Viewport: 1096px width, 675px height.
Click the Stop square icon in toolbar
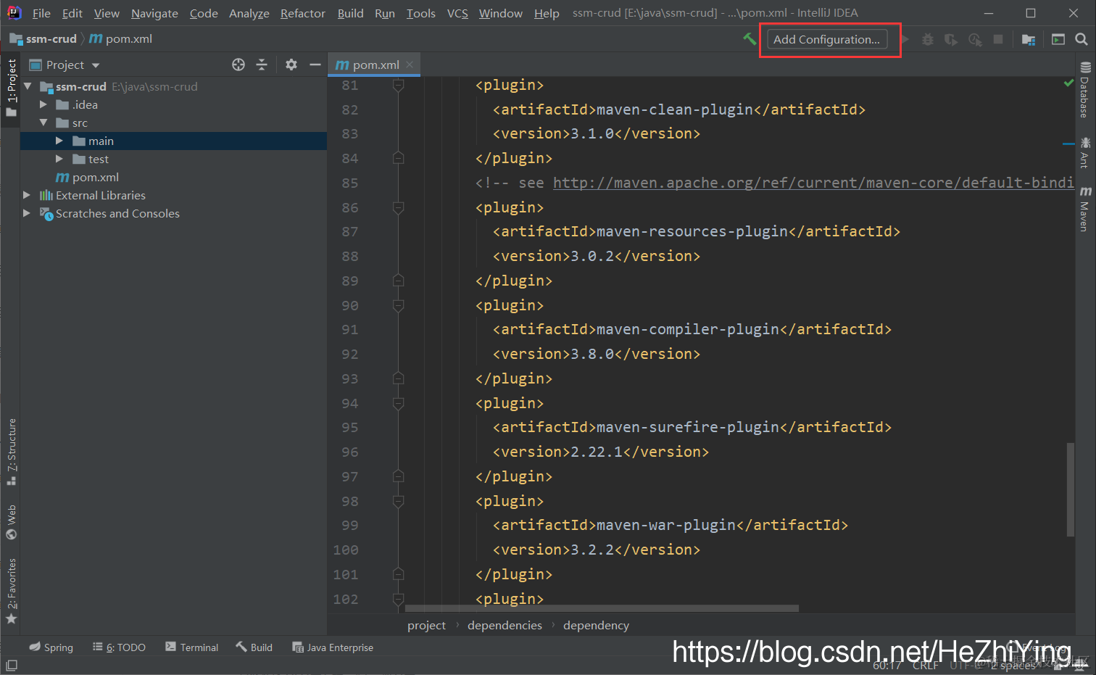coord(998,39)
